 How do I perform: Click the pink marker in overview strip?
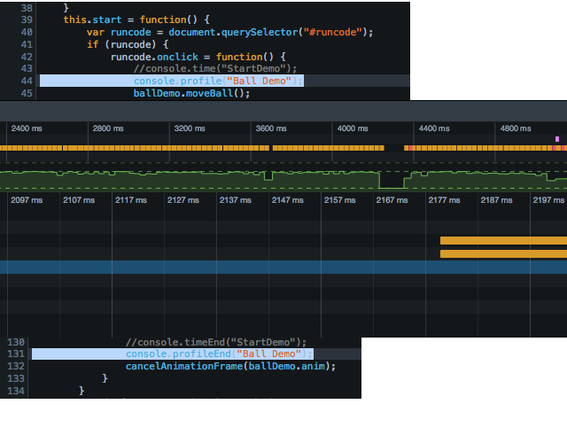tap(557, 139)
